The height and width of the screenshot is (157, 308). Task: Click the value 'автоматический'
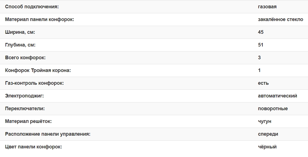click(277, 96)
